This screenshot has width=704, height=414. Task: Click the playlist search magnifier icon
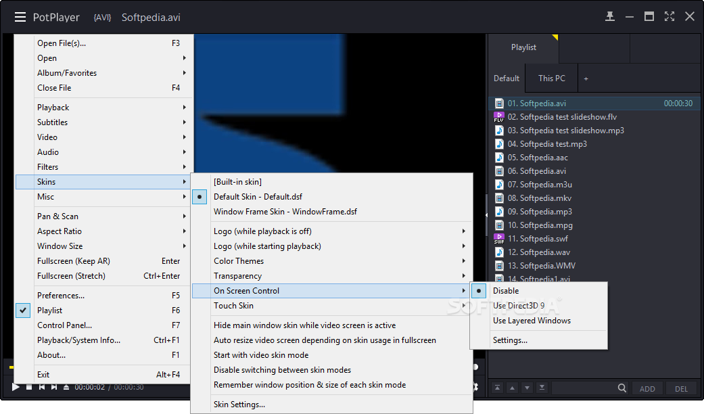[622, 388]
